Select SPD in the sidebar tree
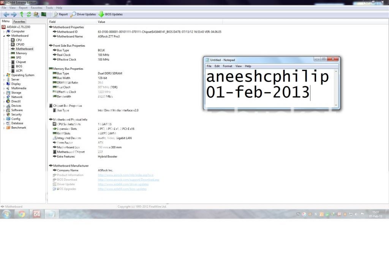This screenshot has width=389, height=260. [x=19, y=57]
